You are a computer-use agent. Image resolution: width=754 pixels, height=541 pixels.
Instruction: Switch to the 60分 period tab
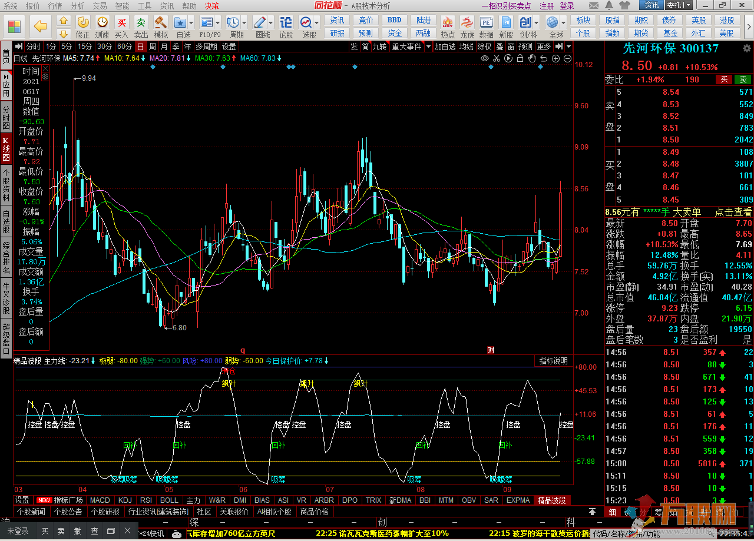coord(124,47)
